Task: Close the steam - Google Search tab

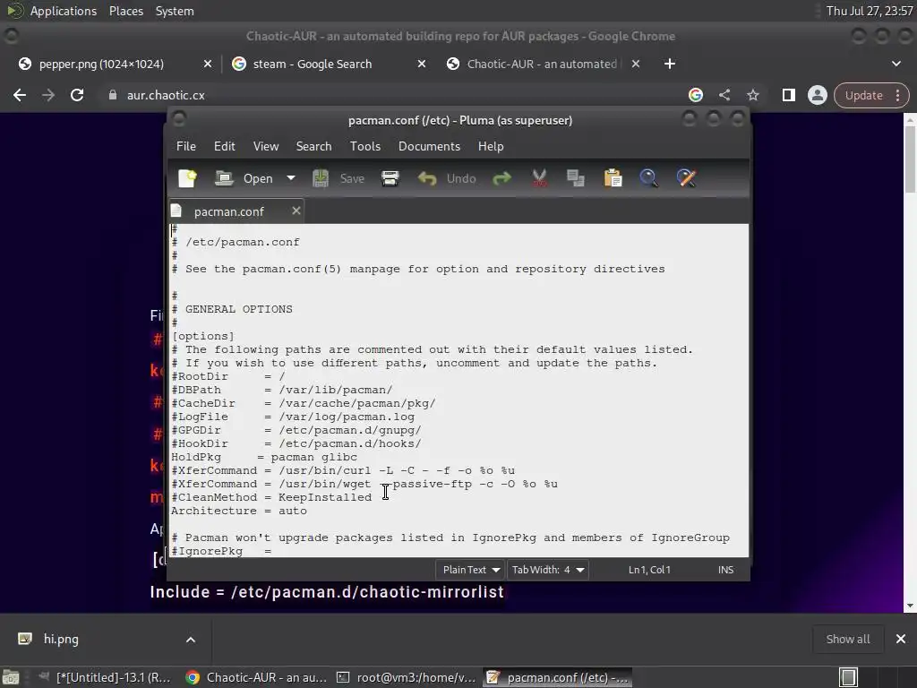Action: pos(422,64)
